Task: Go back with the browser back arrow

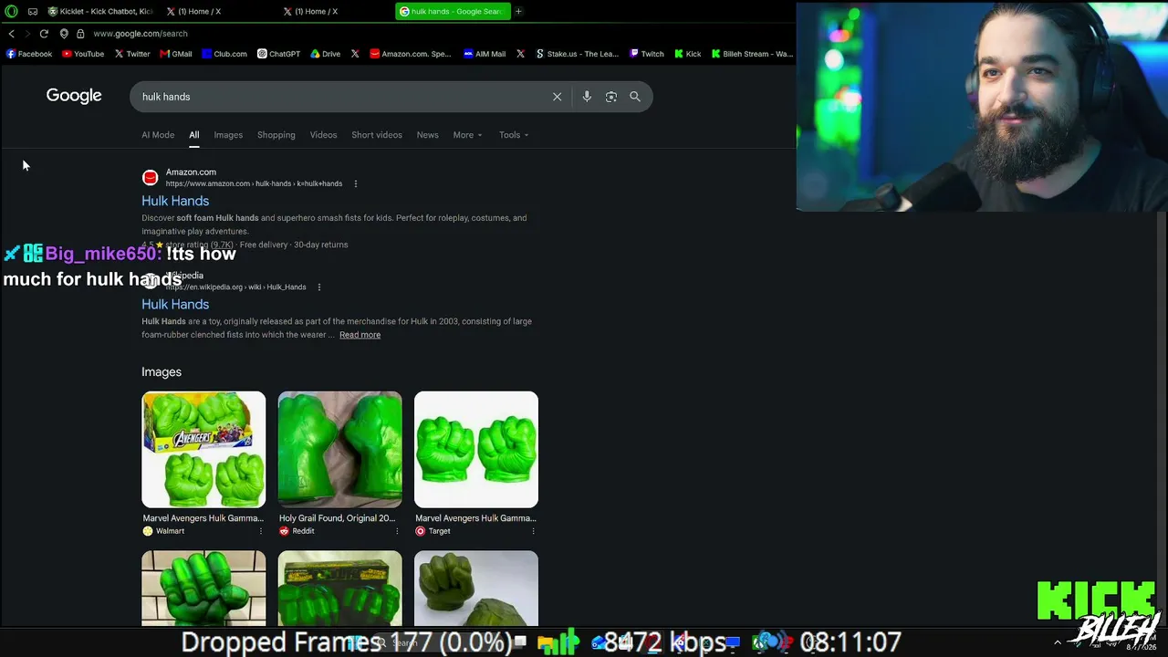Action: click(11, 34)
